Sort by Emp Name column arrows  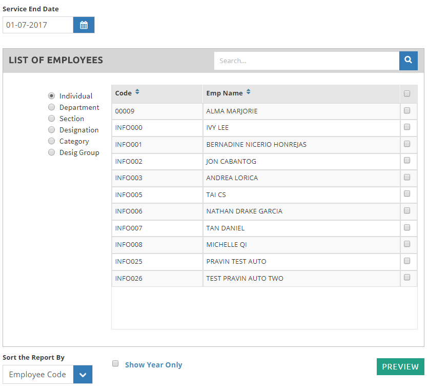249,92
